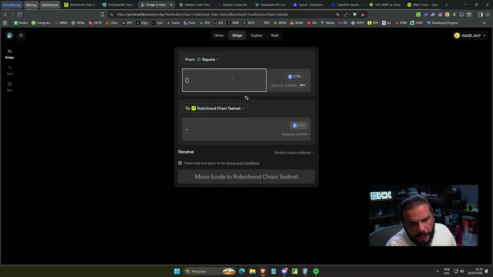
Task: Open the Mining tab group
Action: pos(31,5)
